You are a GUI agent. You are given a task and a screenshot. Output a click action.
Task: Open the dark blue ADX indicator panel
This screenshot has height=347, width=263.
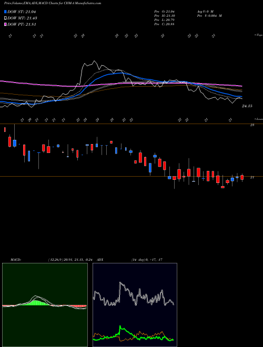click(x=135, y=305)
